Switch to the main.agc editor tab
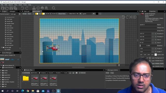 27,11
